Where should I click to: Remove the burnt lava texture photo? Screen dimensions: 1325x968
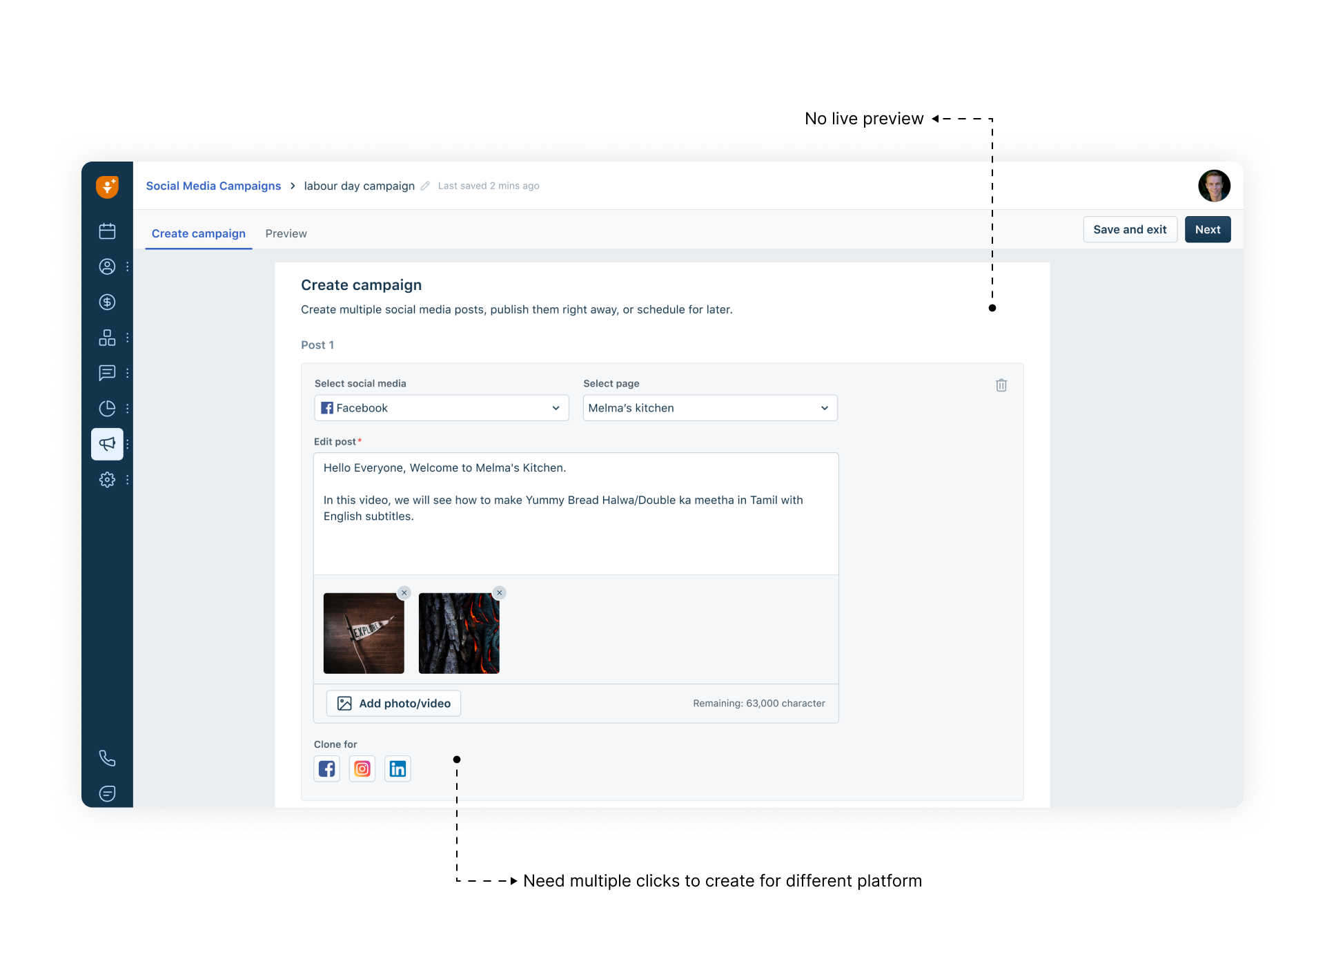500,592
